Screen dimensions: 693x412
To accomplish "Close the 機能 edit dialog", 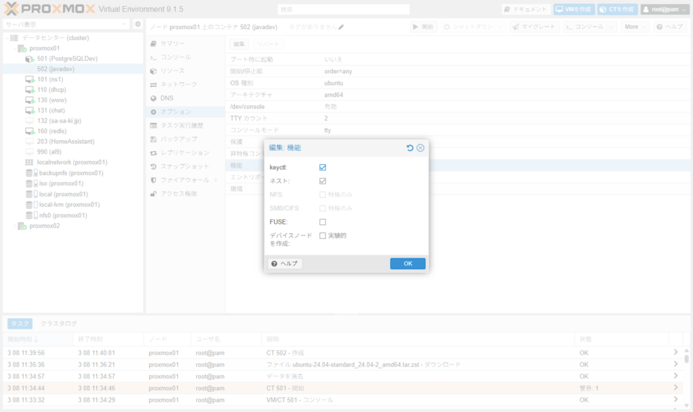I will click(x=420, y=147).
